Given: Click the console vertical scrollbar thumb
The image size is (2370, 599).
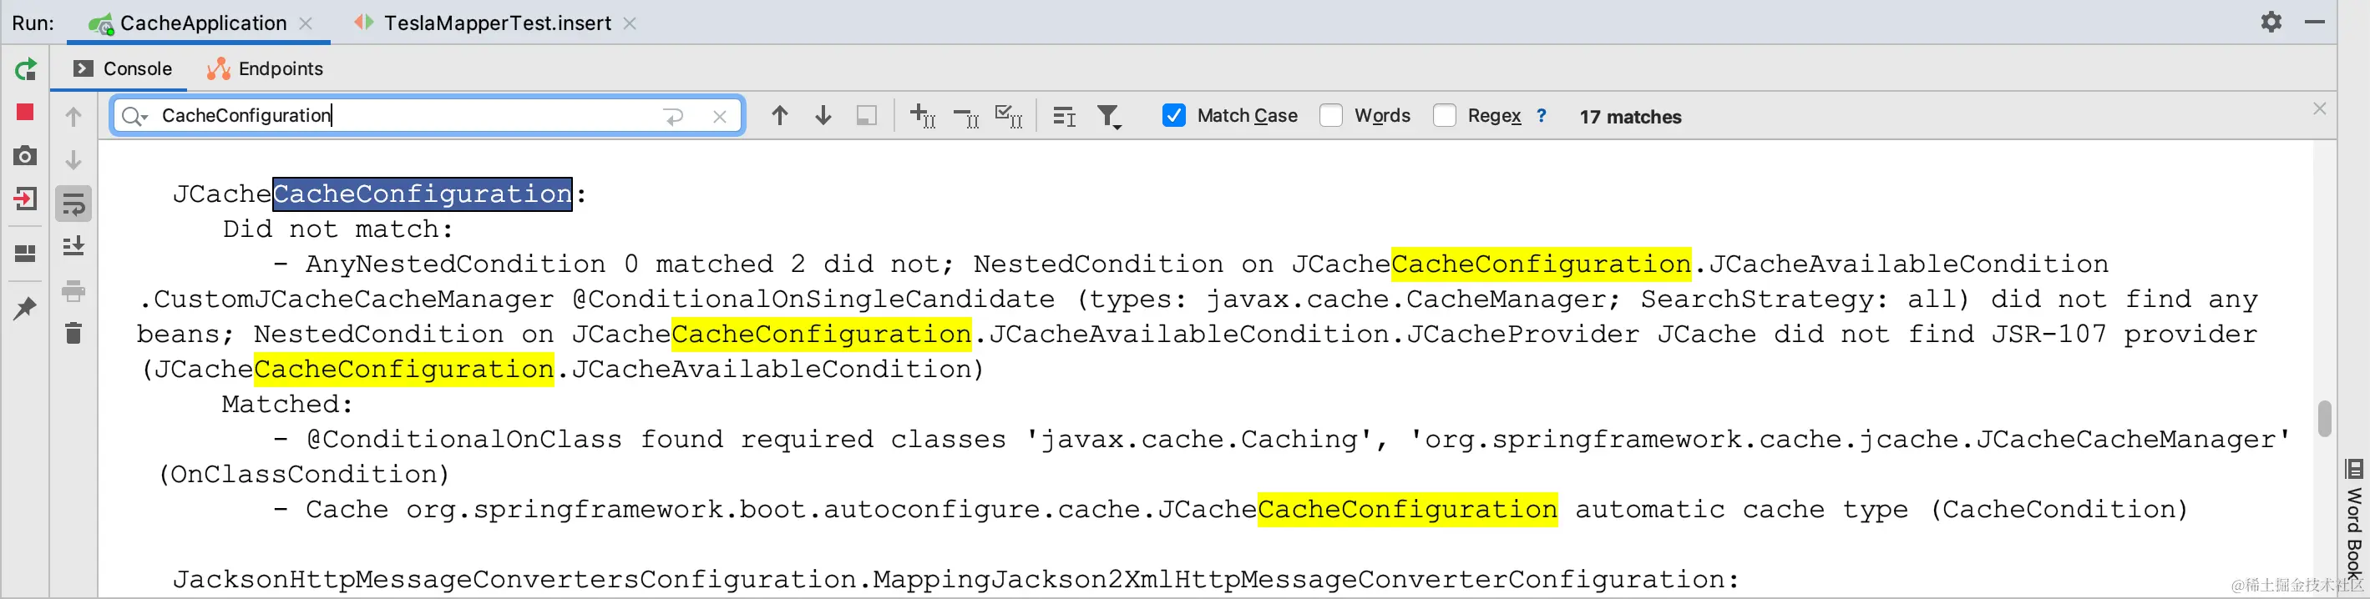Looking at the screenshot, I should (2324, 419).
